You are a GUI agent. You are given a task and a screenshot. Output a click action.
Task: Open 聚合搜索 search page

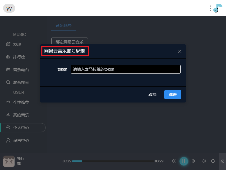click(x=21, y=82)
